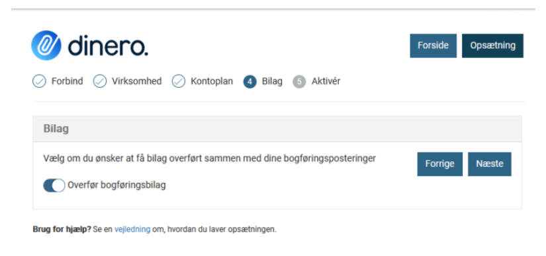This screenshot has height=256, width=546.
Task: Click the sentence starting with Vælg om du ønsker
Action: tap(210, 159)
